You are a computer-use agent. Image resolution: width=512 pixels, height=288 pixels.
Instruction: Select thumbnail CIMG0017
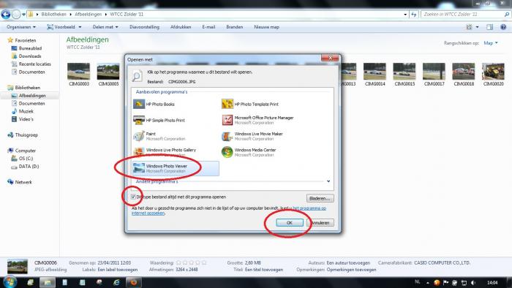pyautogui.click(x=434, y=75)
